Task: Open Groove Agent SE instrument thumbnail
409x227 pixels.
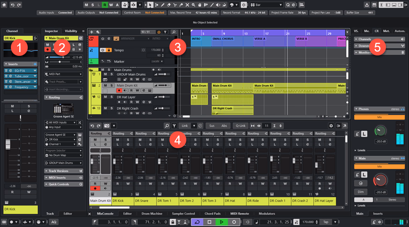Action: coord(63,109)
